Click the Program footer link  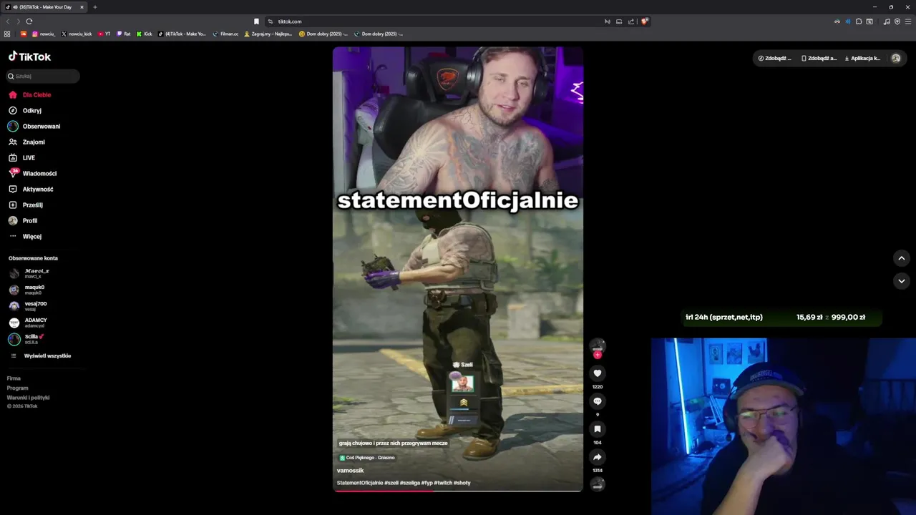point(17,388)
